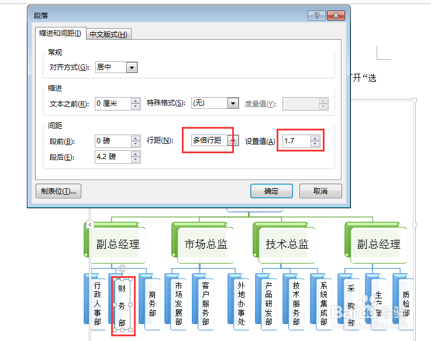The height and width of the screenshot is (341, 431).
Task: Select the 产品研发部 box
Action: tap(269, 304)
